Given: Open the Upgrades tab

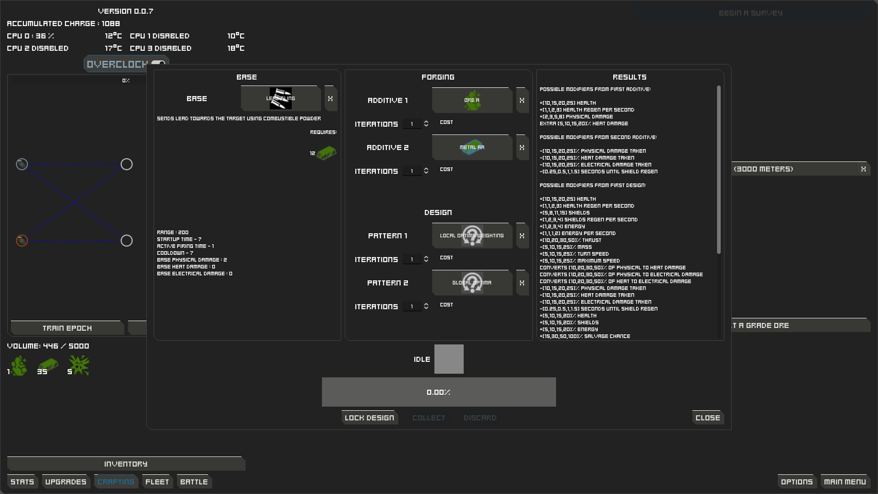Looking at the screenshot, I should 65,482.
